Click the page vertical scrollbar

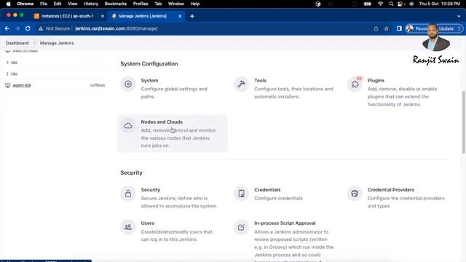click(464, 122)
